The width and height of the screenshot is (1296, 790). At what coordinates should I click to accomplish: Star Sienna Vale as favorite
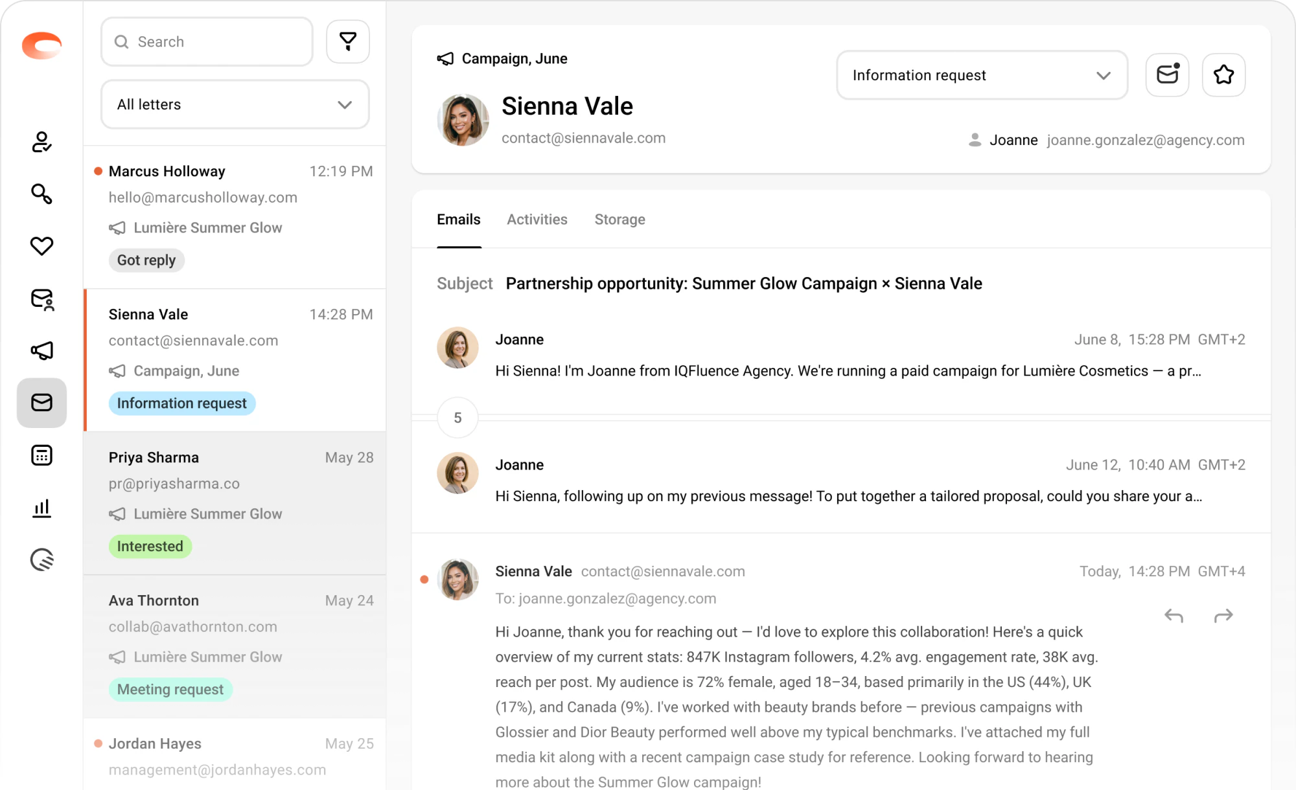[x=1223, y=74]
